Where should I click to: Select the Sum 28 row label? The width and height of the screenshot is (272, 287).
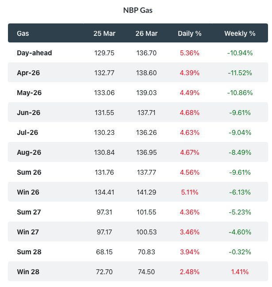pos(29,252)
